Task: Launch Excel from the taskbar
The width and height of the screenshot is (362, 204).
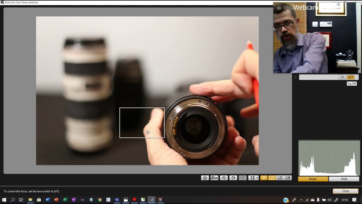Action: pyautogui.click(x=65, y=200)
